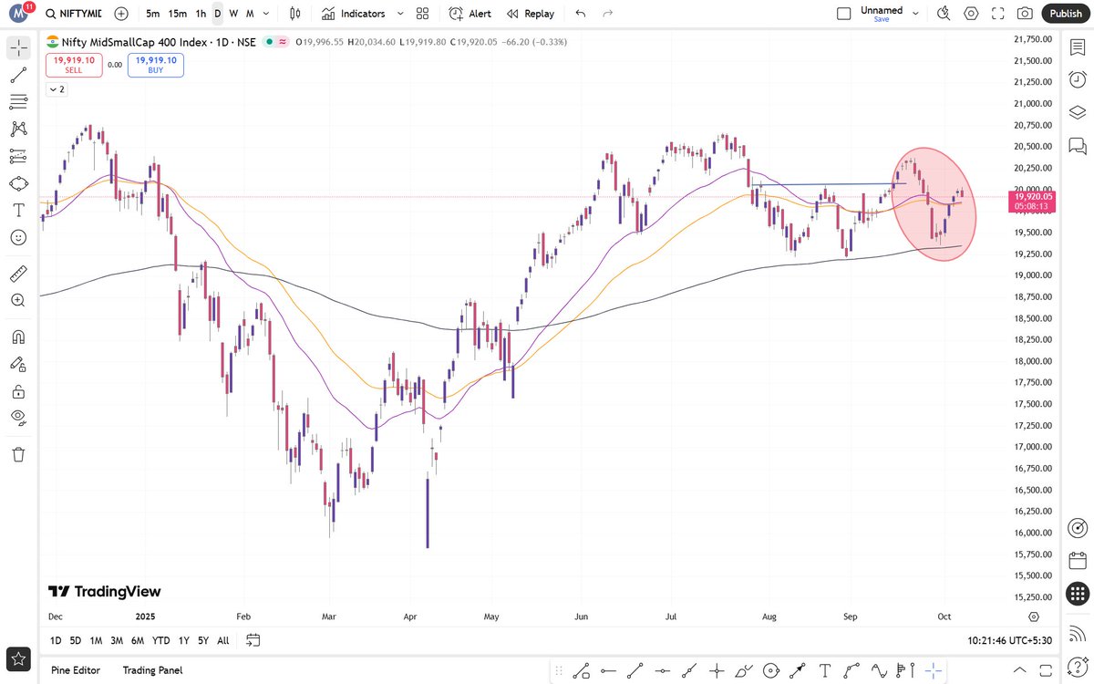This screenshot has height=684, width=1094.
Task: Click the redo arrow
Action: 608,14
